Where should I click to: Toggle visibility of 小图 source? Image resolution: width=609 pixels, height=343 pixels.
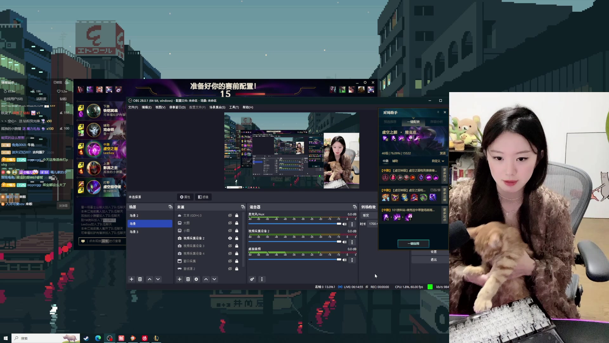pos(230,231)
